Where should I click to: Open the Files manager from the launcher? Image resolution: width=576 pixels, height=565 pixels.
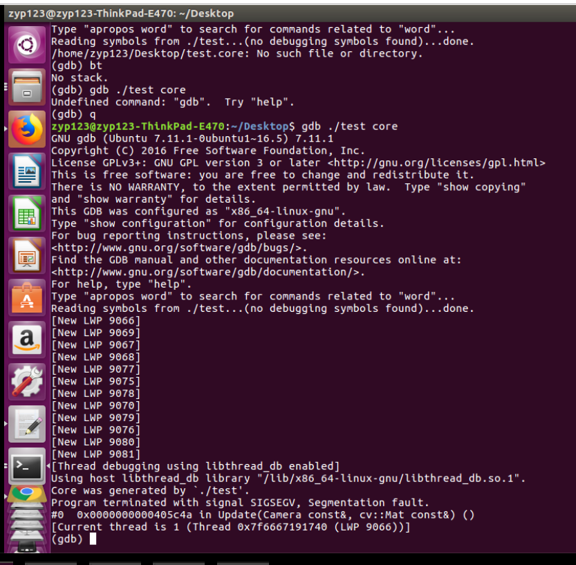click(x=27, y=87)
